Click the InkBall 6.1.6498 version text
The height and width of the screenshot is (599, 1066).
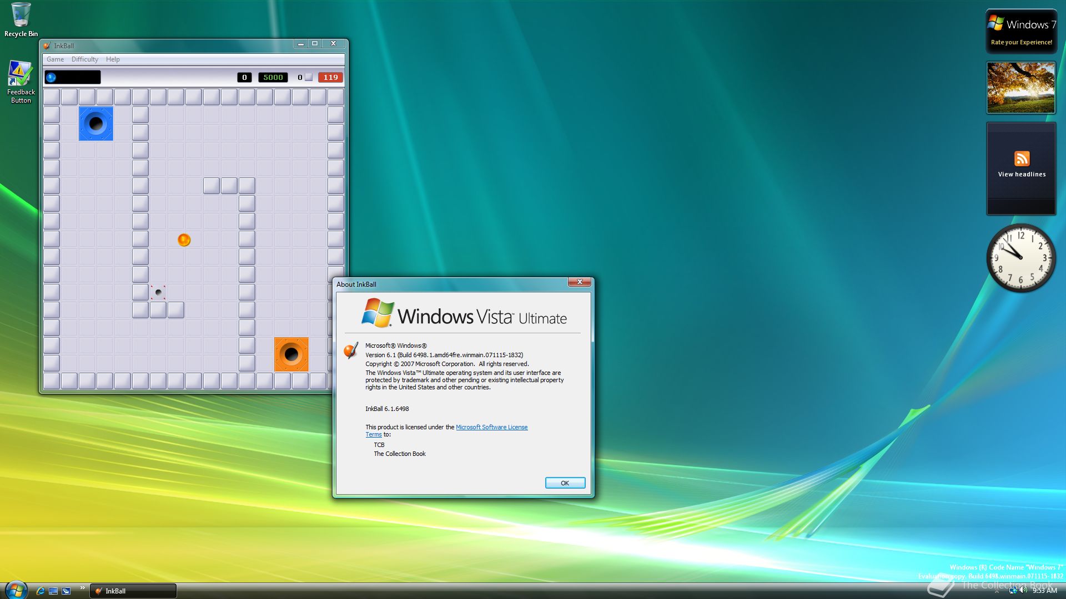click(x=387, y=409)
